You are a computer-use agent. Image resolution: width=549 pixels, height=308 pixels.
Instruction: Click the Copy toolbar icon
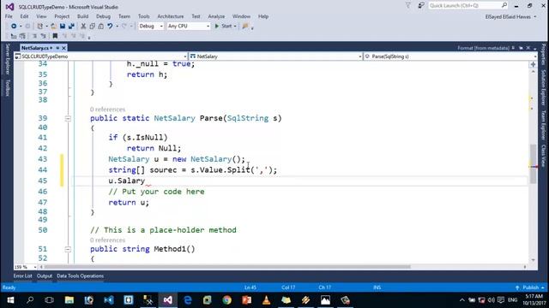[92, 27]
